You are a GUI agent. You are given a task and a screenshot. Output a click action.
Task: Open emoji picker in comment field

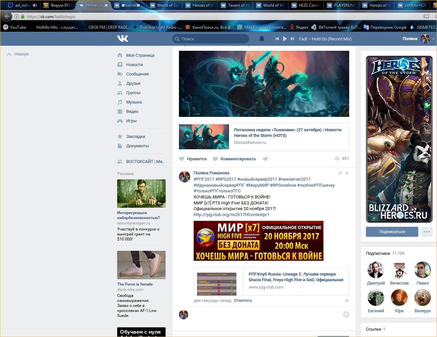coord(346,314)
